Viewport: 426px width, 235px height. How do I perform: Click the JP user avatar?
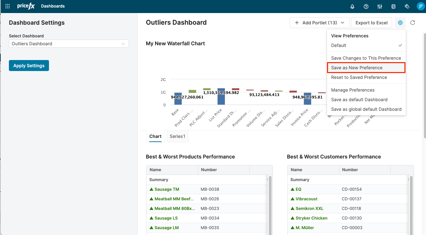click(x=421, y=6)
